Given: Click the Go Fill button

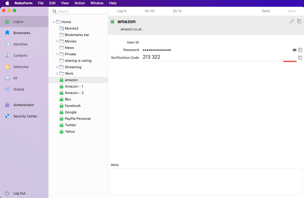Looking at the screenshot, I should pos(150,11).
